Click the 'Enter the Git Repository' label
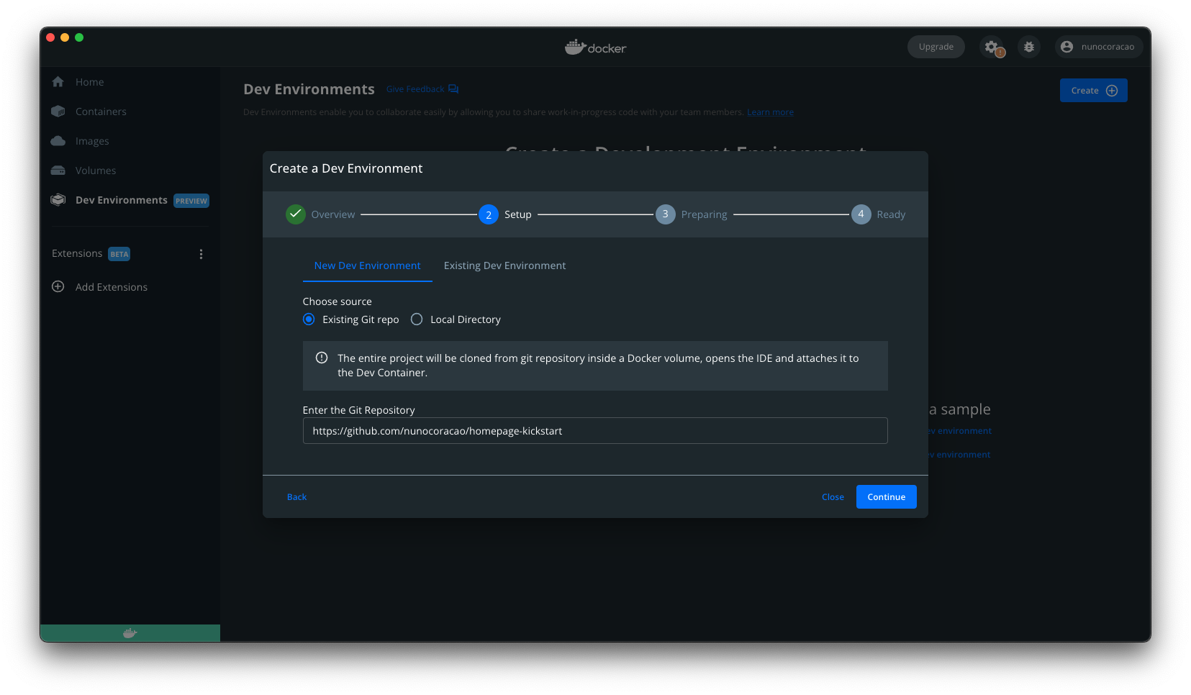 (358, 410)
